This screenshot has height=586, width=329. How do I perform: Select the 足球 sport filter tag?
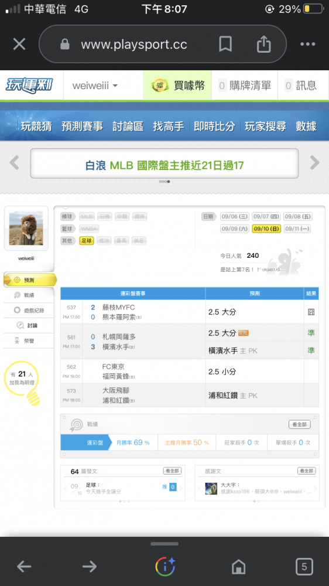[86, 241]
